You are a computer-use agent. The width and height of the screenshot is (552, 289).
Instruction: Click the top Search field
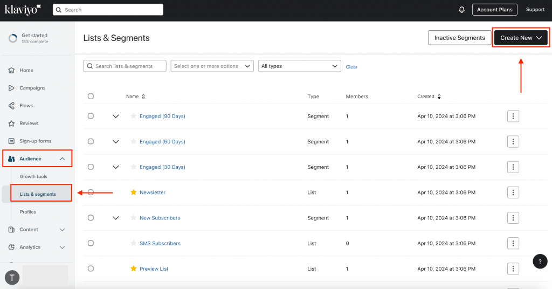[x=108, y=10]
